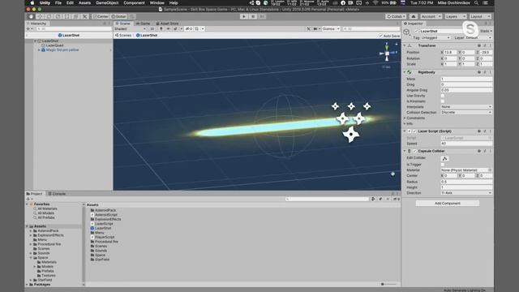Open the Interpolate dropdown
519x292 pixels.
pos(466,106)
